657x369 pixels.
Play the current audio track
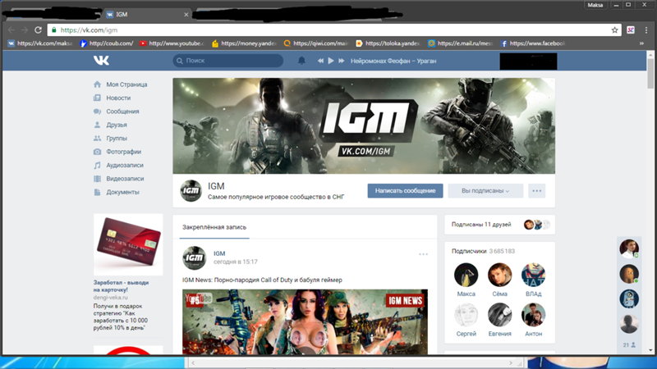pyautogui.click(x=331, y=61)
